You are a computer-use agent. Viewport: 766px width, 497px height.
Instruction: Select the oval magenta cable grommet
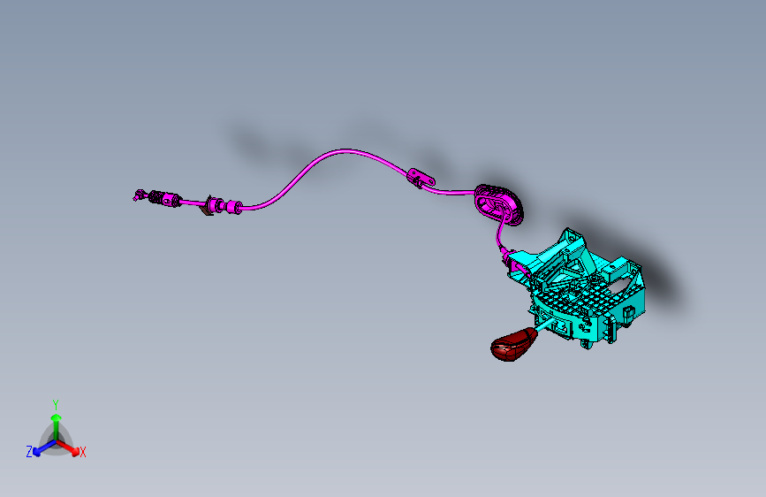(x=499, y=204)
